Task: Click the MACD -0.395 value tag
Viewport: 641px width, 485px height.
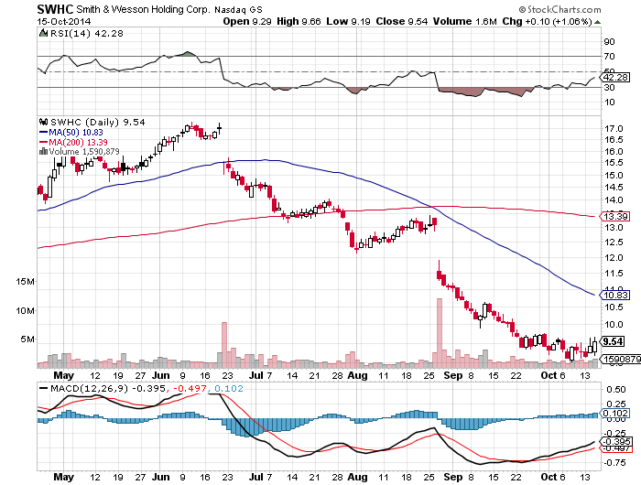Action: [615, 442]
